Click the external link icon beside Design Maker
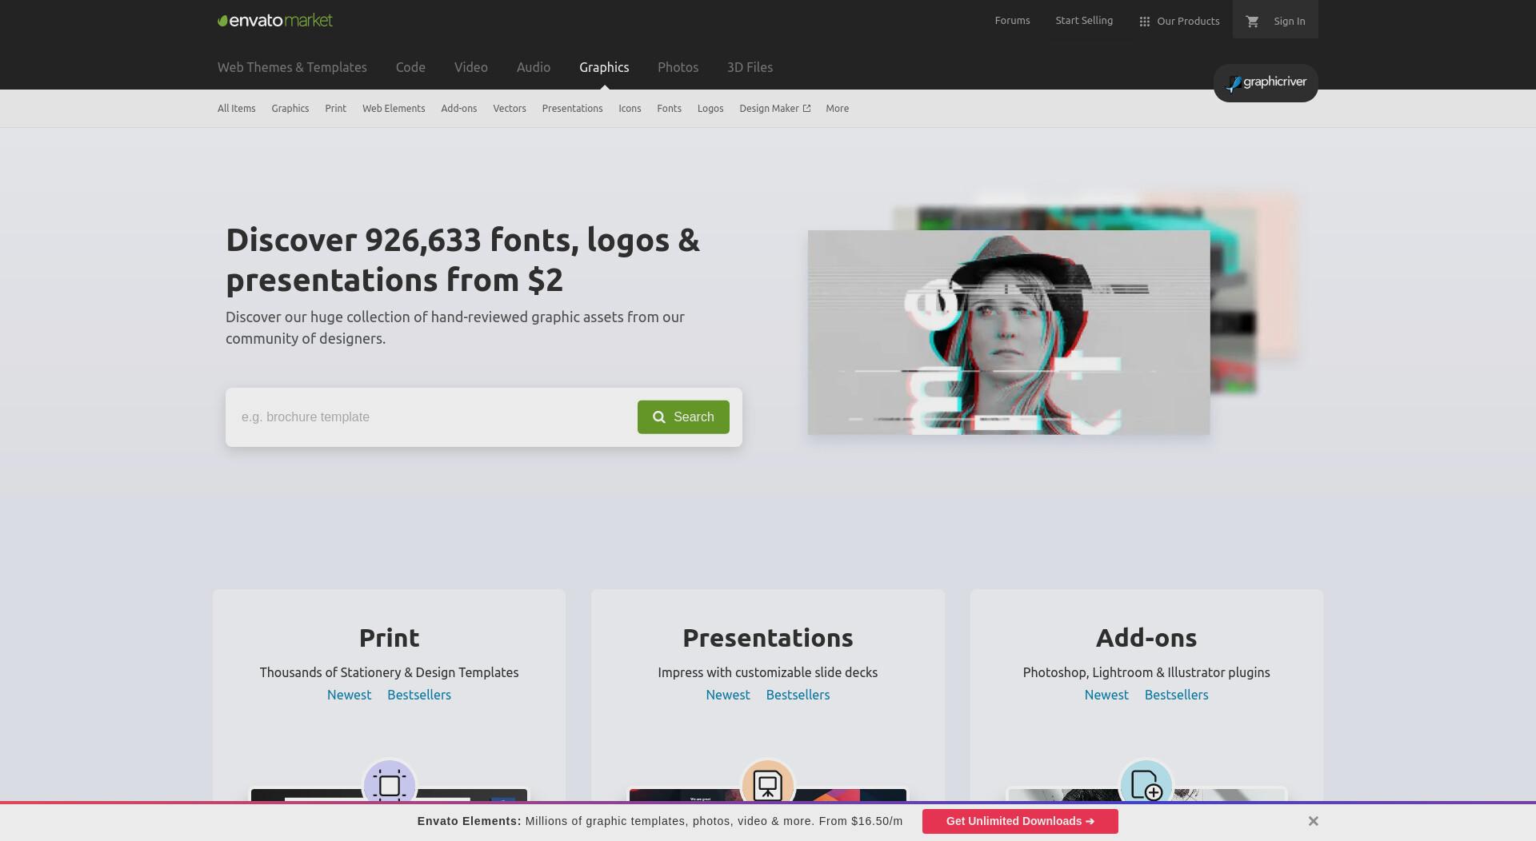This screenshot has height=841, width=1536. click(806, 109)
